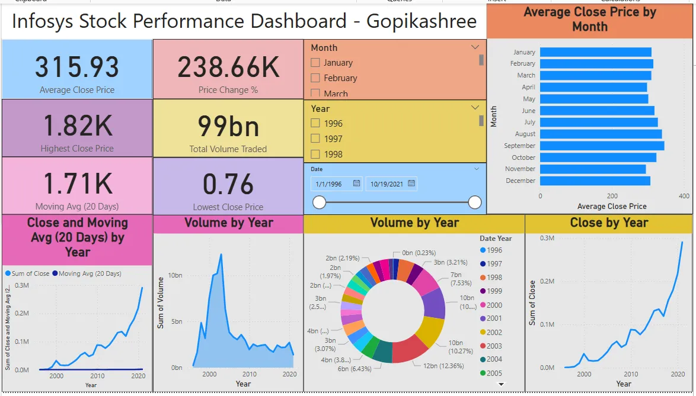The height and width of the screenshot is (396, 696).
Task: Select the May bar in month chart
Action: [x=595, y=99]
